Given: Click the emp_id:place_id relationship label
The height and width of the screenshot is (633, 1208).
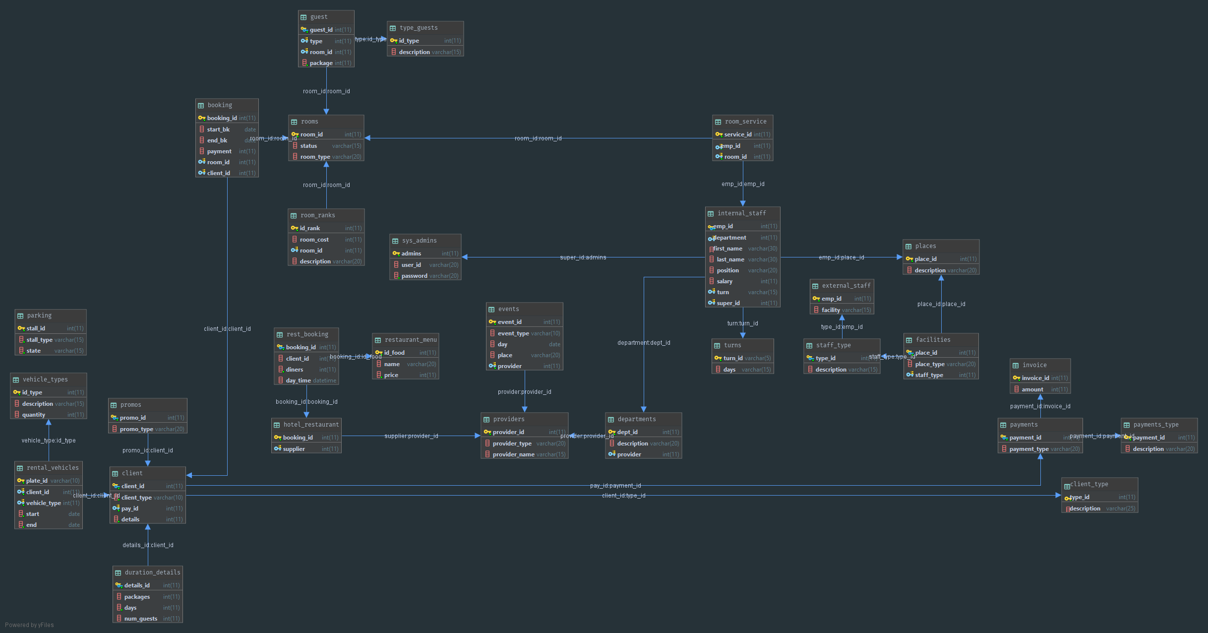Looking at the screenshot, I should (x=841, y=257).
